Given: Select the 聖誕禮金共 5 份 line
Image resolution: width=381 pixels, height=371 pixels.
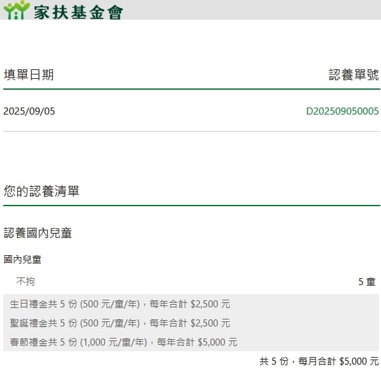Looking at the screenshot, I should [x=120, y=323].
